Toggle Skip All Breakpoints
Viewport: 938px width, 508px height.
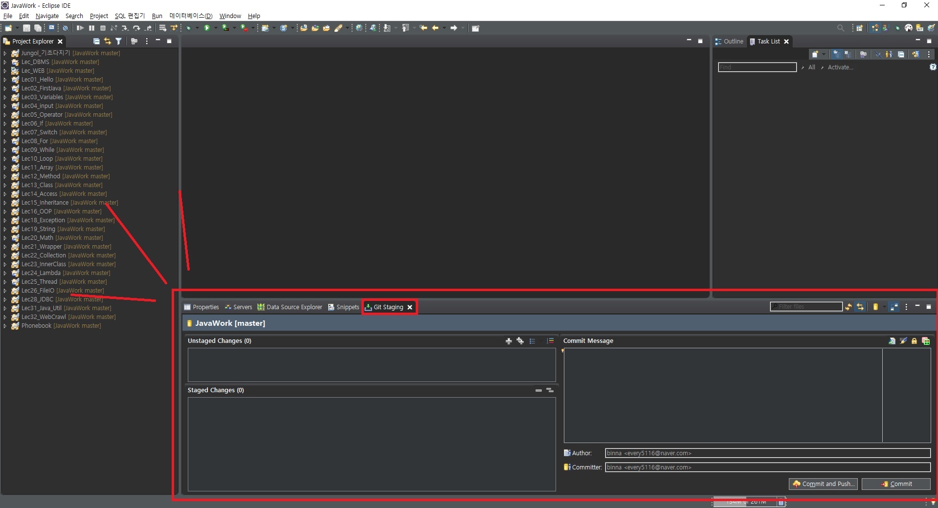click(65, 28)
